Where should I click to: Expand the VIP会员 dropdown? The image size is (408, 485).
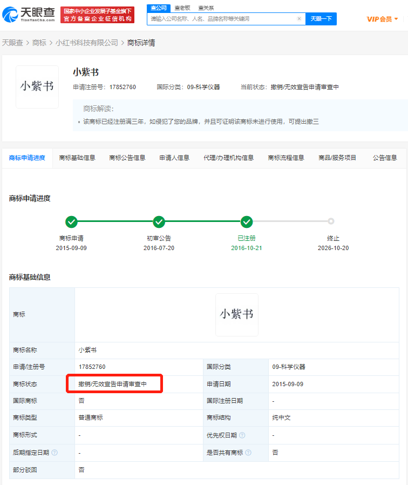[x=382, y=19]
